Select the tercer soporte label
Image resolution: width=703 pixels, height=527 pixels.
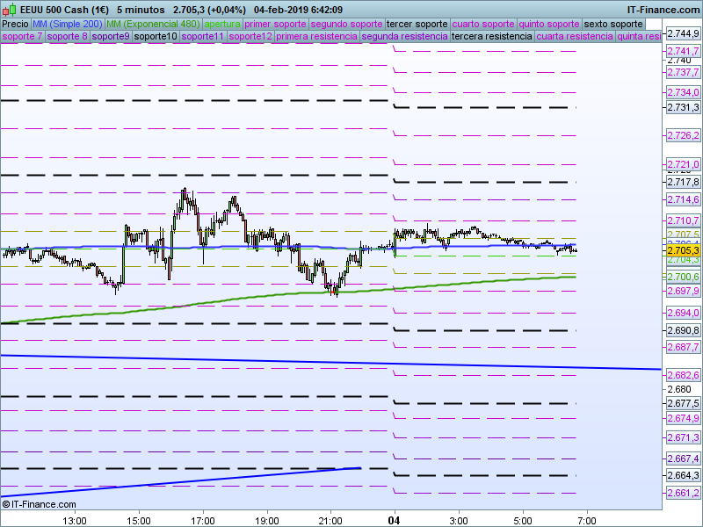(417, 25)
